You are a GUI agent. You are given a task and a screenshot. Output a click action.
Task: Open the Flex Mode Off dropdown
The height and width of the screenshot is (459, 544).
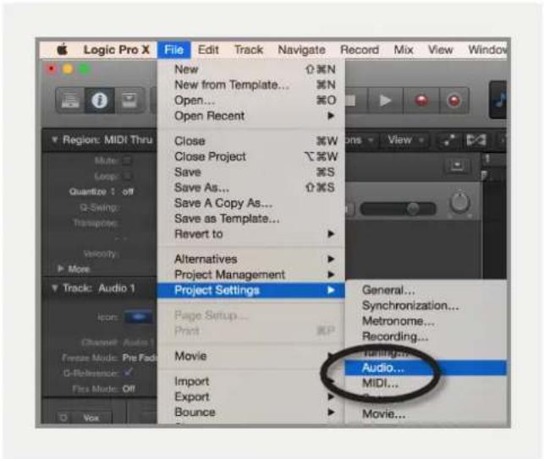(x=129, y=389)
